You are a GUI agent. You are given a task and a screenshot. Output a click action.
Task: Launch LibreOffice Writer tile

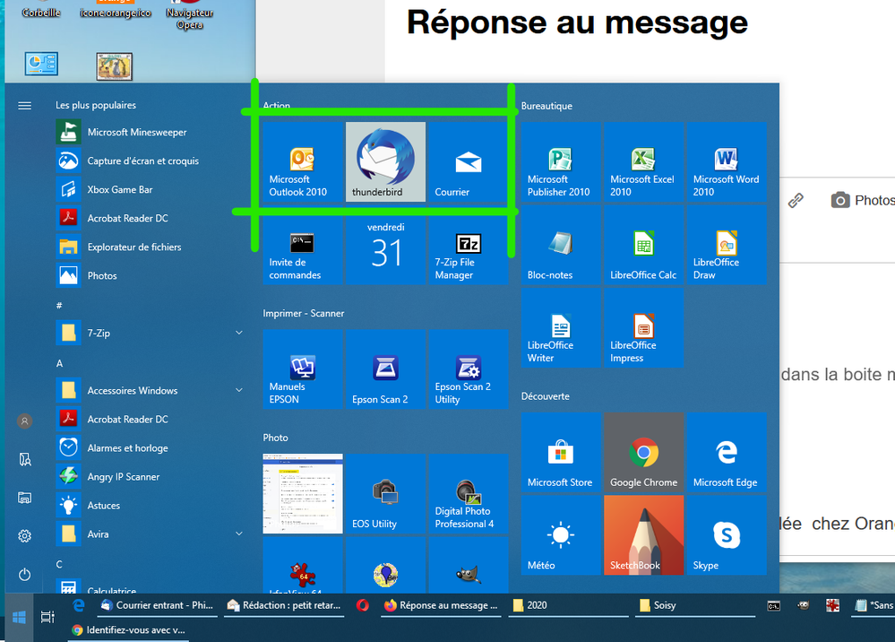561,328
